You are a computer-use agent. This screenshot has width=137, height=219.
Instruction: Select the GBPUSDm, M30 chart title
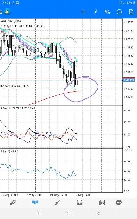coord(11,21)
